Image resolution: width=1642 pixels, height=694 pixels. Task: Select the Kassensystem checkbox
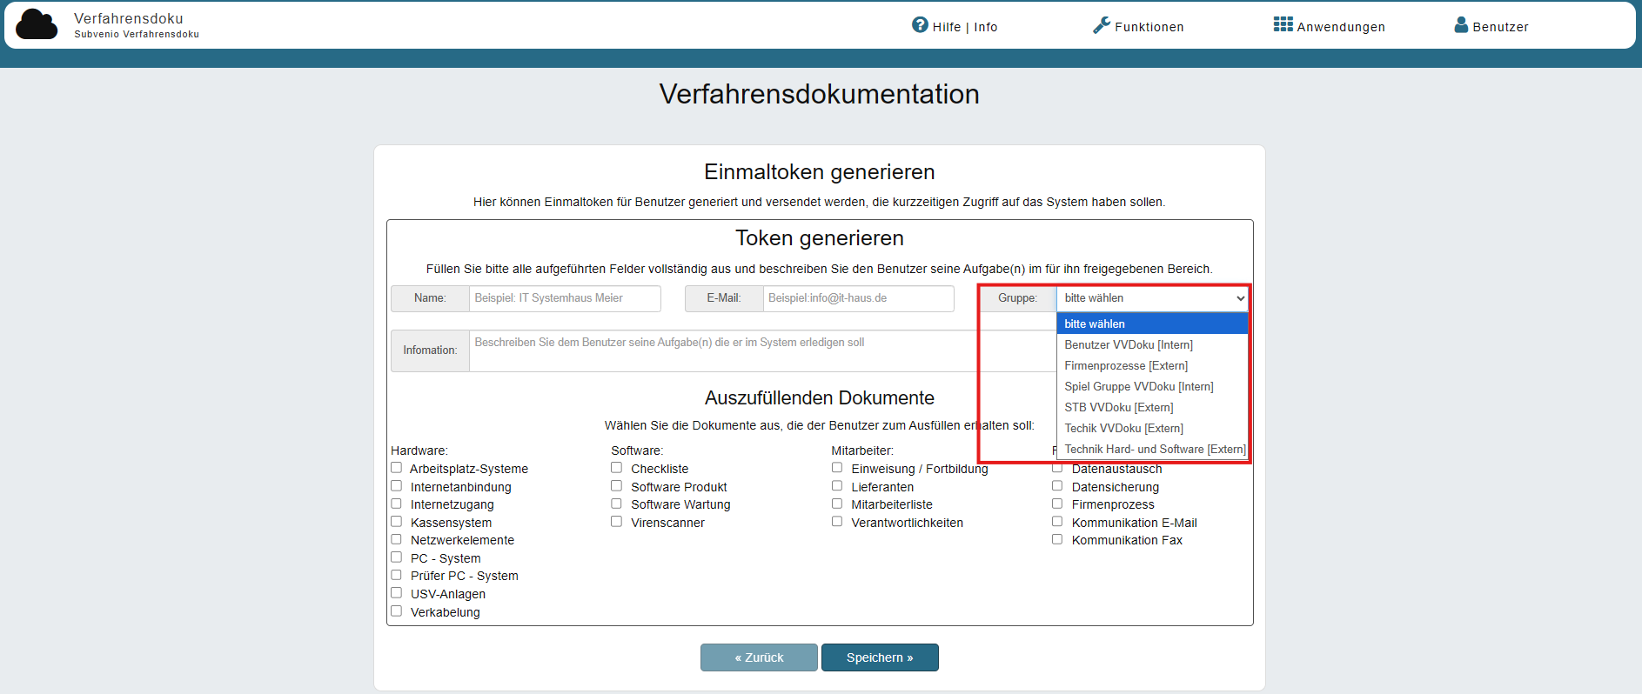[x=397, y=522]
